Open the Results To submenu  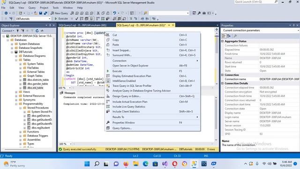[x=152, y=117]
